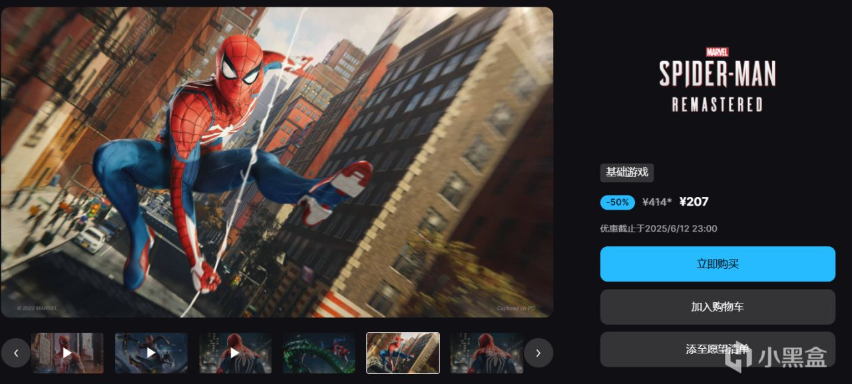The image size is (852, 384).
Task: Click the 基础游戏 base game tag
Action: point(627,172)
